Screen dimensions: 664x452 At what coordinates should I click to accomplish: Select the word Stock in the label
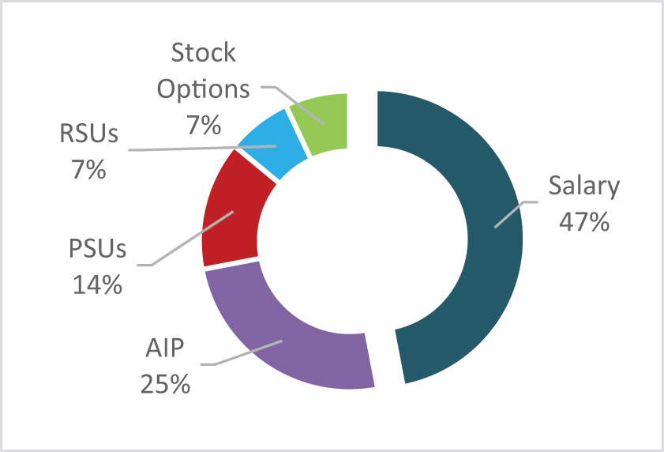pos(203,53)
